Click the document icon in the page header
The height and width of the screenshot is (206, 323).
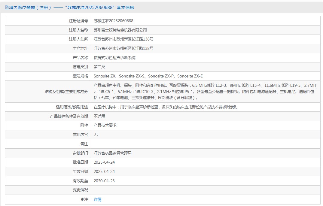(x=7, y=8)
